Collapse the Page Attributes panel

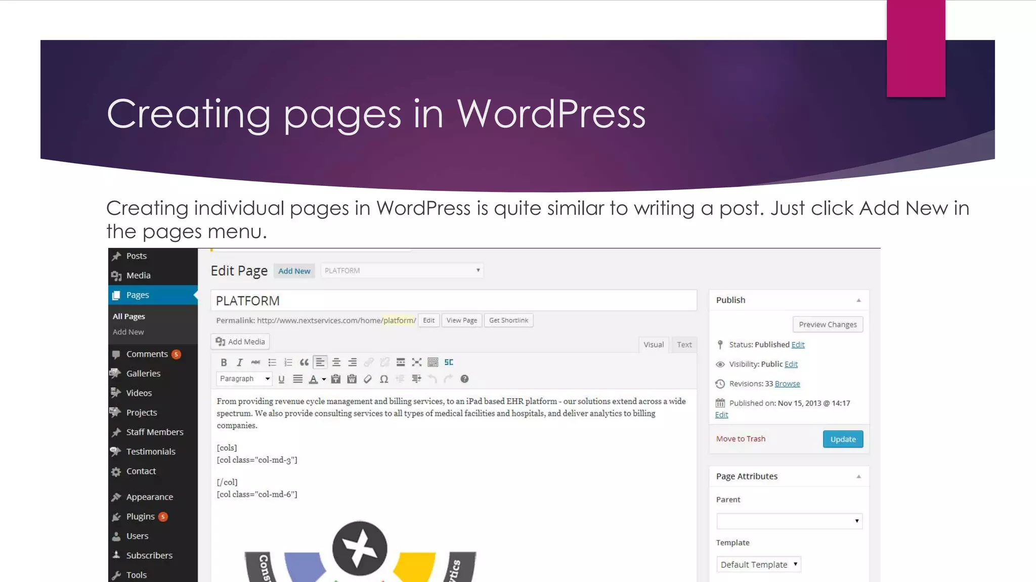tap(858, 476)
